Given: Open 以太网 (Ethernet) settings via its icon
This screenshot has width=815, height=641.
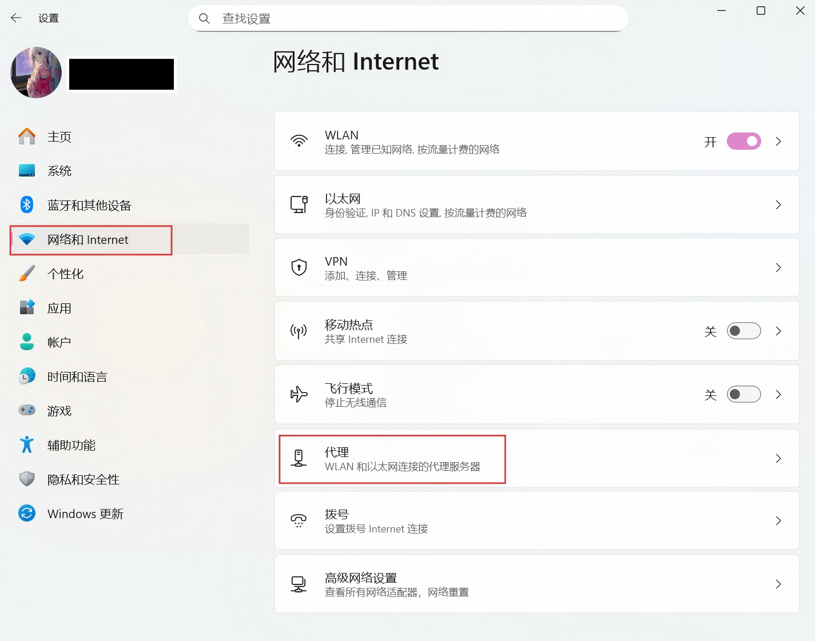Looking at the screenshot, I should coord(299,205).
